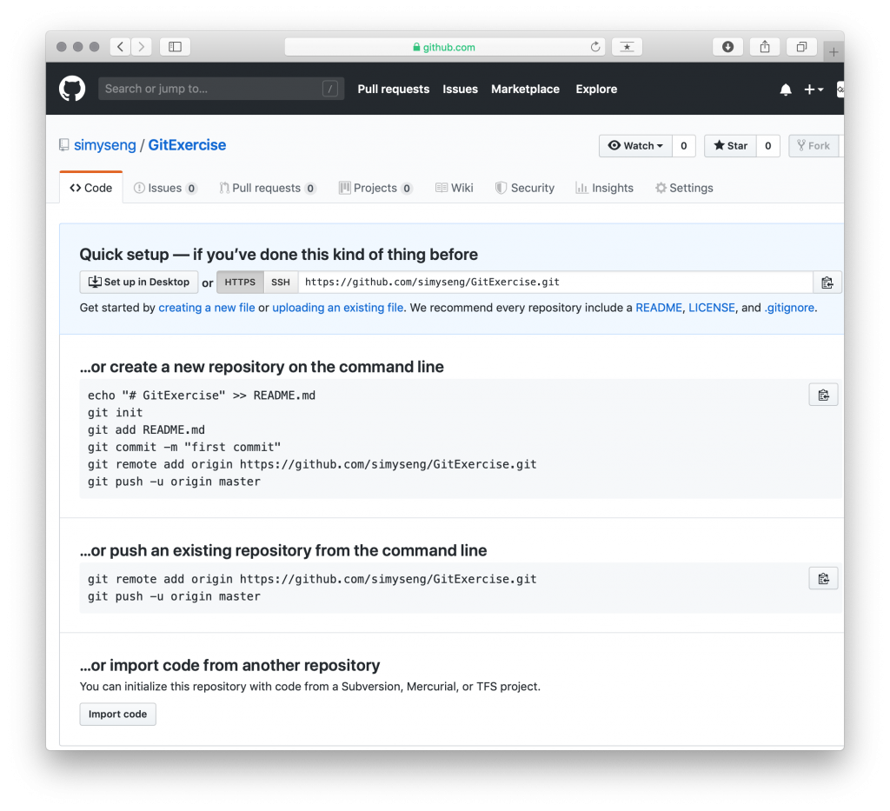Star the GitExercise repository
Viewport: 890px width, 811px height.
point(729,145)
